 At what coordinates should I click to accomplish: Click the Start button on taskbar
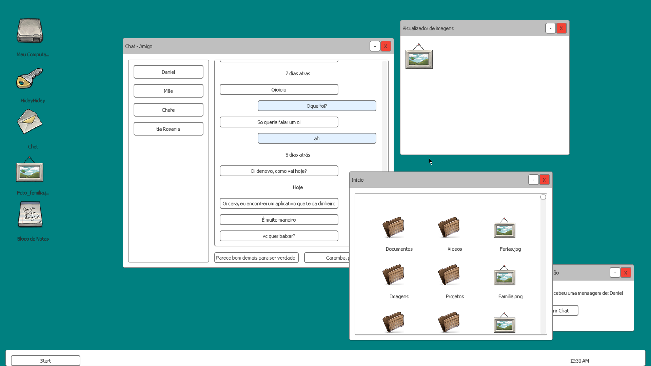pyautogui.click(x=45, y=361)
